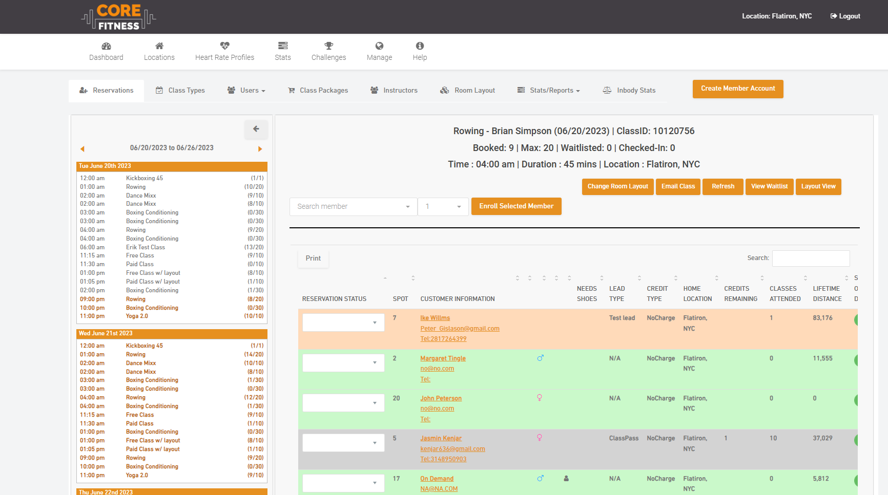The height and width of the screenshot is (495, 888).
Task: Click the Email Class button
Action: point(678,186)
